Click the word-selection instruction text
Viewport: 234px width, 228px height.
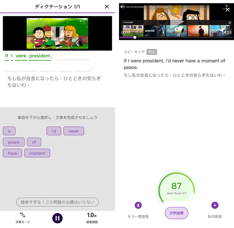pos(57,118)
